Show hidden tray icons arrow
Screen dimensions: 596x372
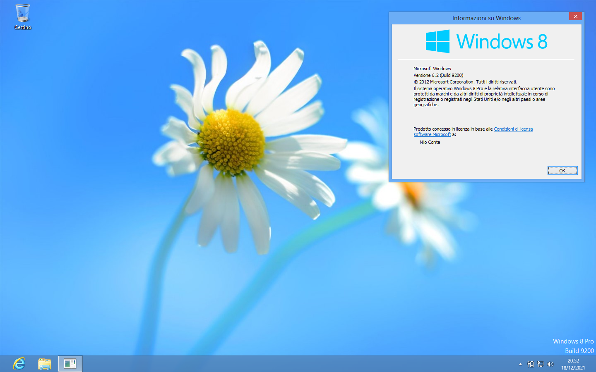pos(520,364)
